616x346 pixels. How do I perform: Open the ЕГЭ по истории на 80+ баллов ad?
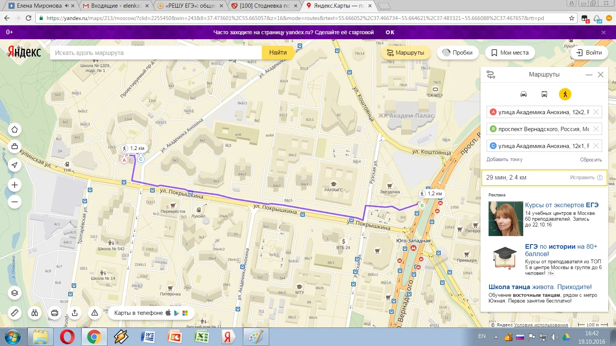[x=561, y=250]
